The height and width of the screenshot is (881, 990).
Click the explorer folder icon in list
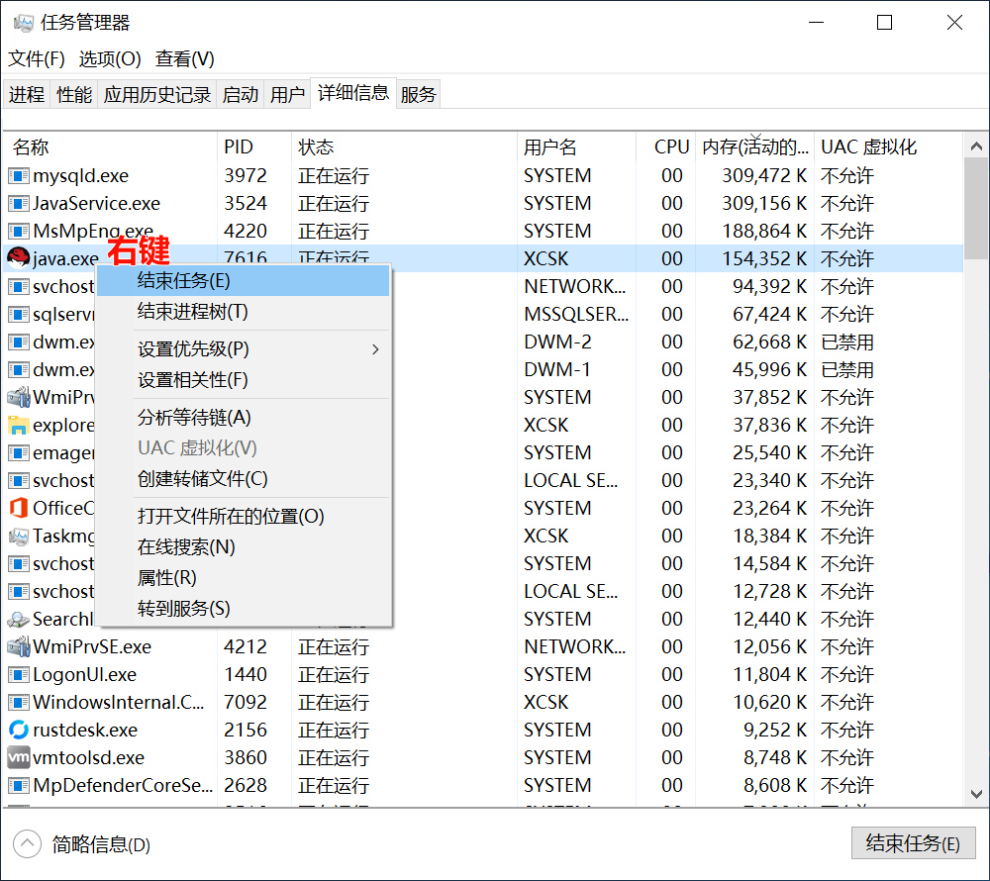pyautogui.click(x=18, y=425)
